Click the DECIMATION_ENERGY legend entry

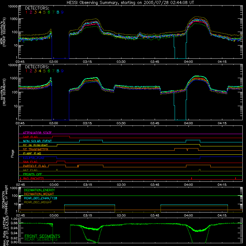(x=39, y=190)
